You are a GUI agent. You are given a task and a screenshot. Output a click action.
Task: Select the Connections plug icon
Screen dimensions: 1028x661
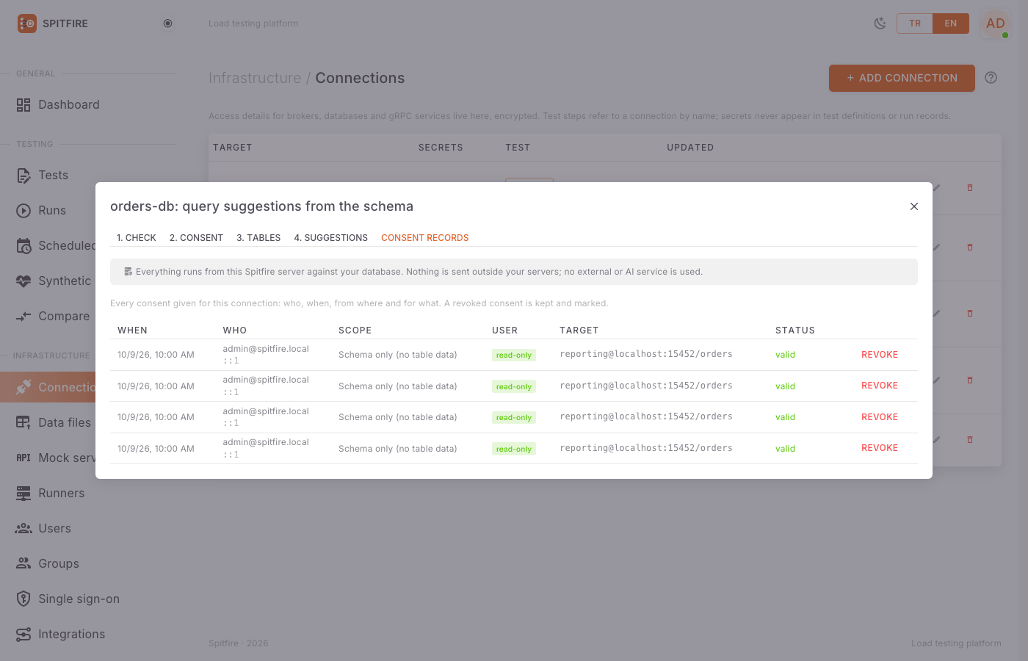tap(23, 387)
